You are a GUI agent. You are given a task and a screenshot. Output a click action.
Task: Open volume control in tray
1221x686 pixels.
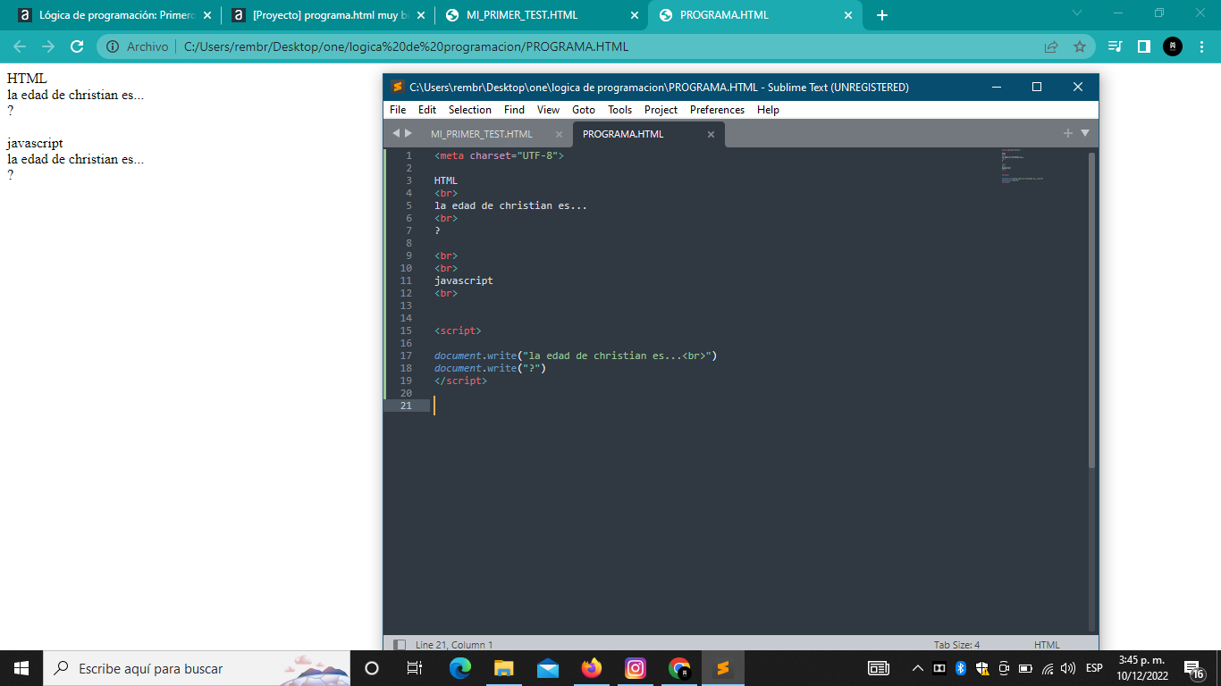point(1068,668)
